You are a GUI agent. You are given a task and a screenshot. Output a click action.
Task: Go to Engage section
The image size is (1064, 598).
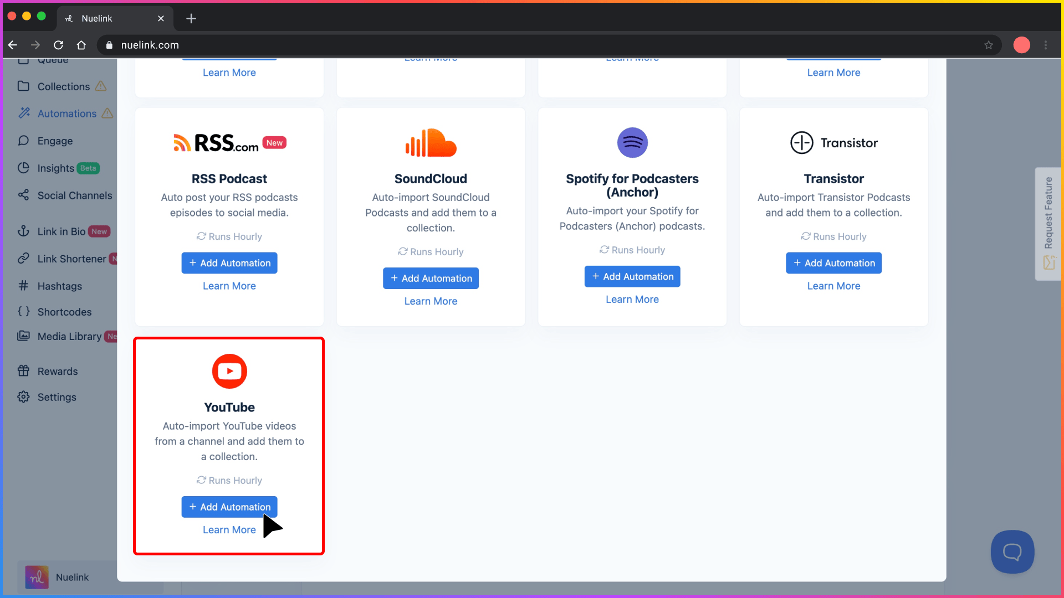pyautogui.click(x=55, y=141)
